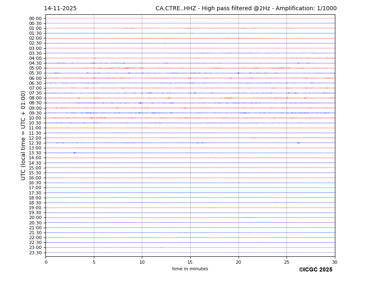The image size is (380, 285).
Task: Select the 16:00 row label
Action: point(35,178)
